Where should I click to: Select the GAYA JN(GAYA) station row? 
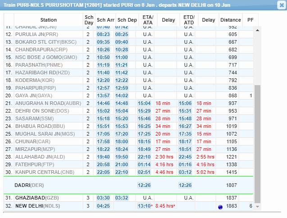34,96
